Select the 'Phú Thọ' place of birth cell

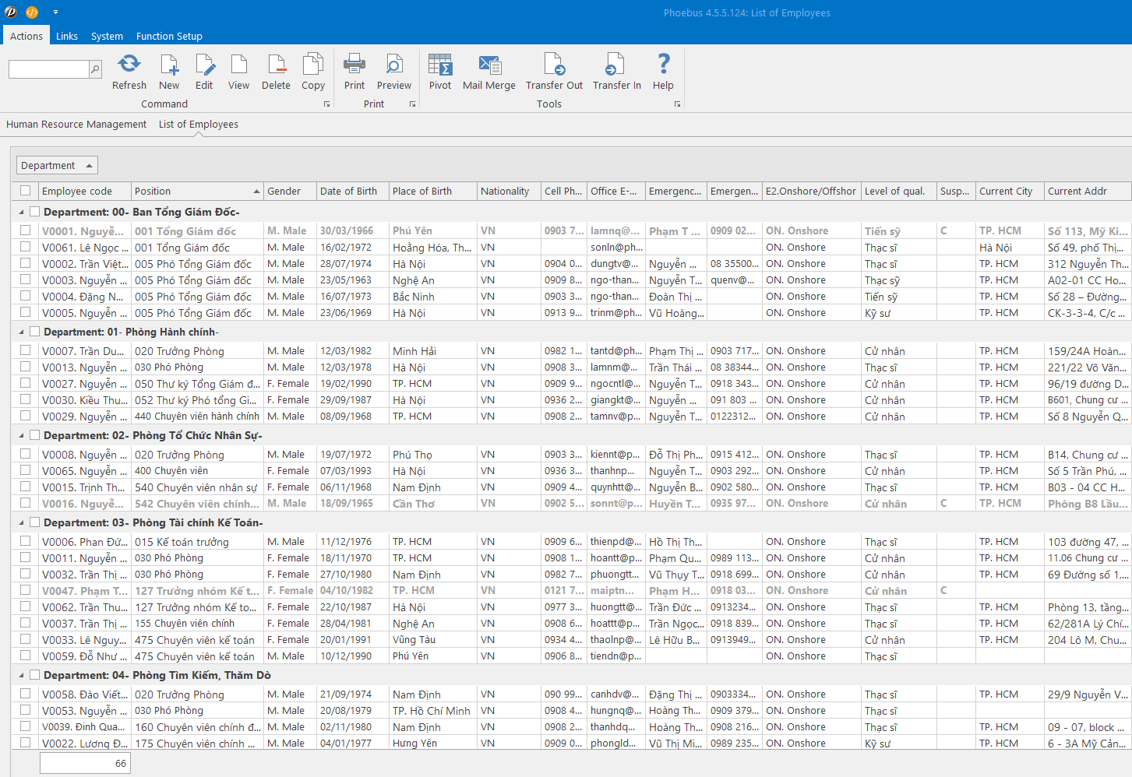point(432,454)
